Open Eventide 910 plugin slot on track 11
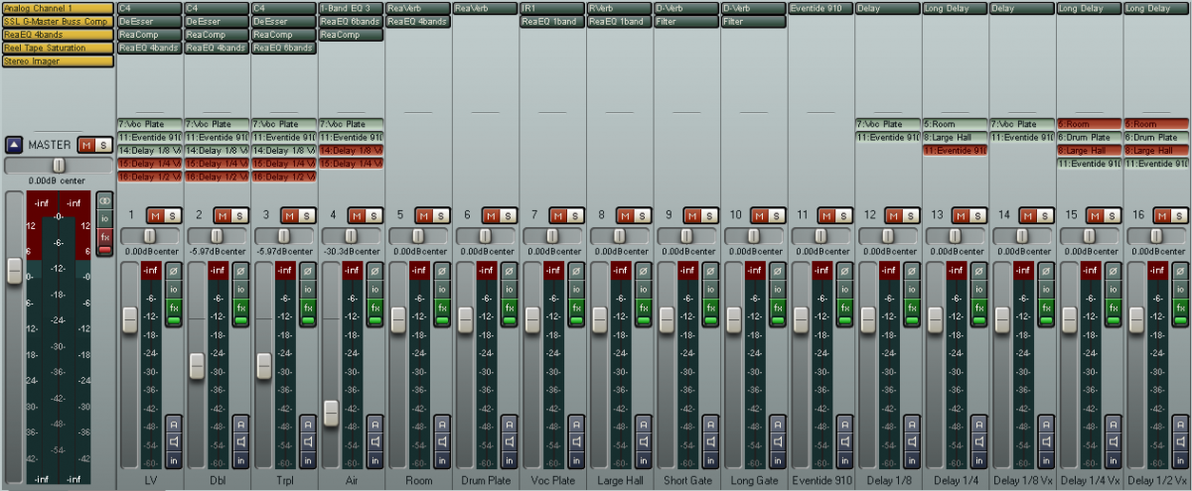Screen dimensions: 1192x491 [821, 8]
